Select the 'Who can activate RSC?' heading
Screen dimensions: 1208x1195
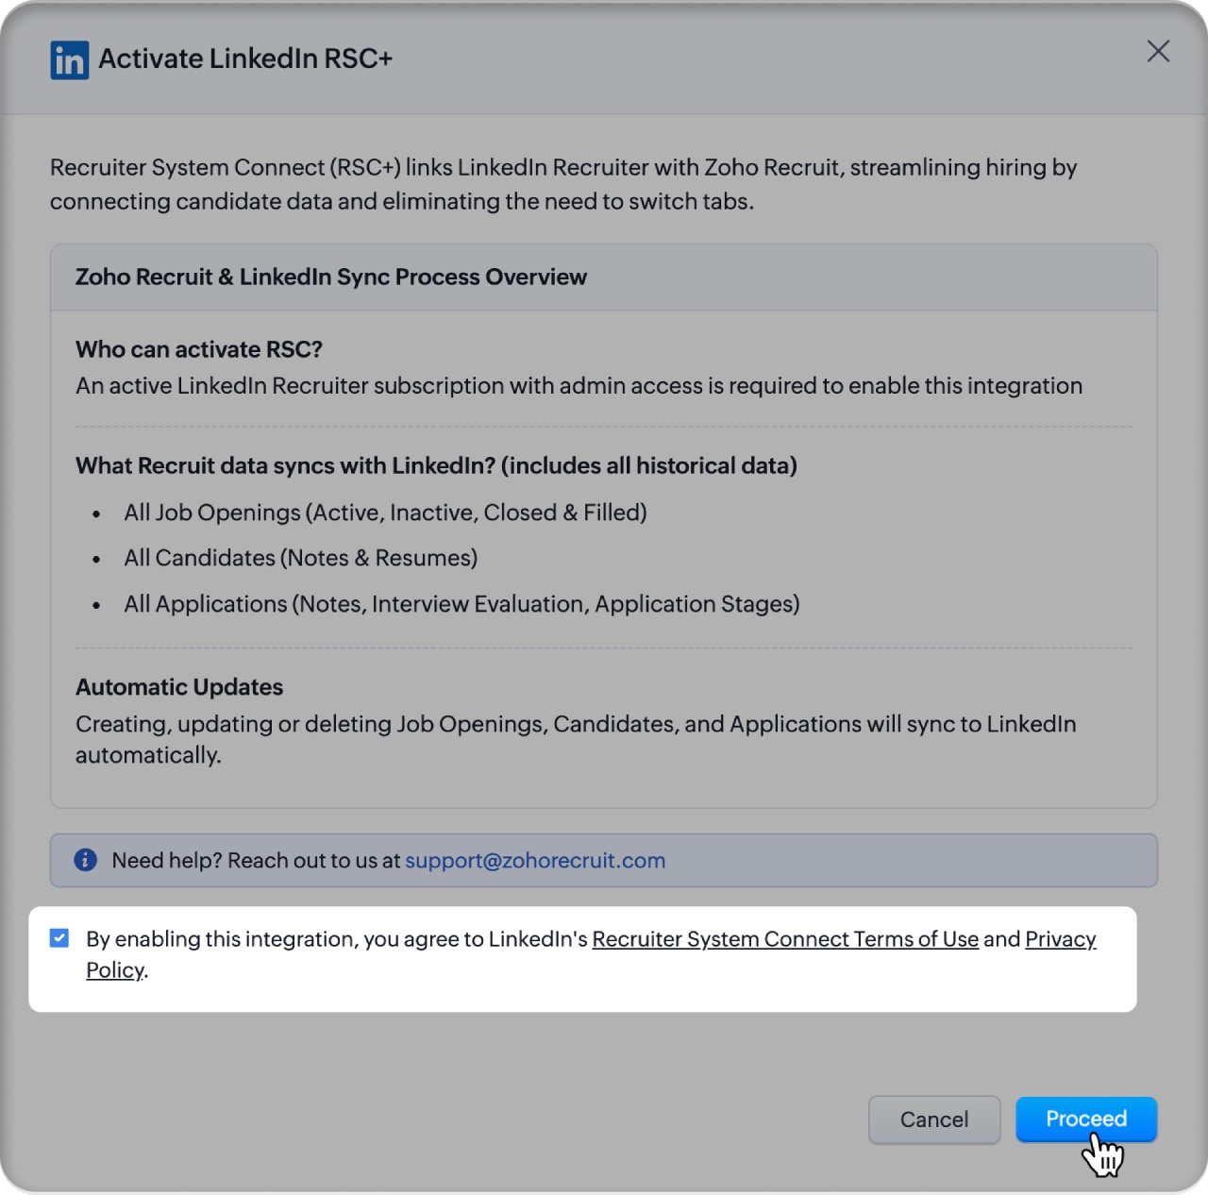(199, 349)
